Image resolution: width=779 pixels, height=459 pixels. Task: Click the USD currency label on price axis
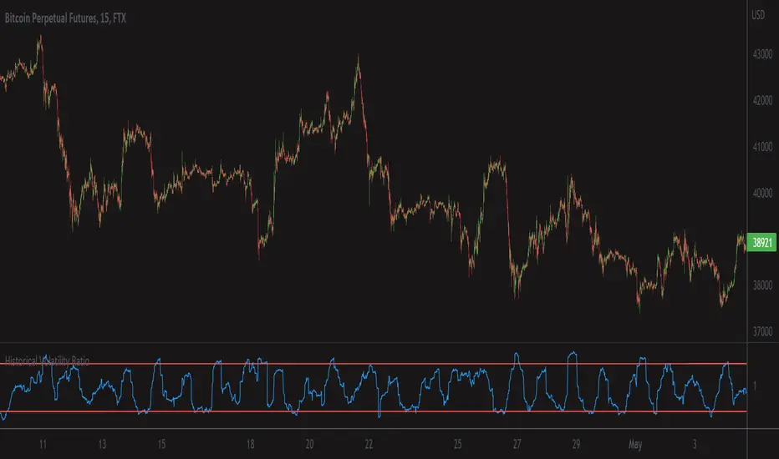[x=758, y=15]
